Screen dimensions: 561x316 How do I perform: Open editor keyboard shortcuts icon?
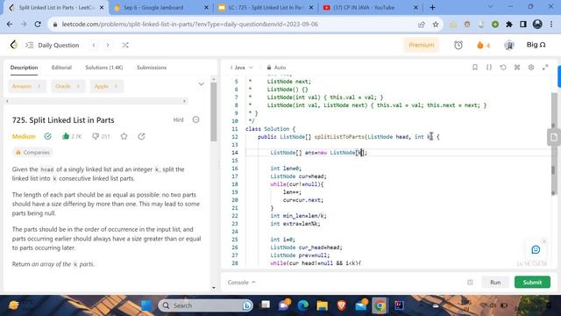517,68
